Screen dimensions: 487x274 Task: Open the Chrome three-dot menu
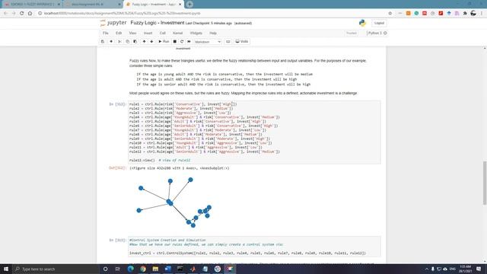coord(482,14)
